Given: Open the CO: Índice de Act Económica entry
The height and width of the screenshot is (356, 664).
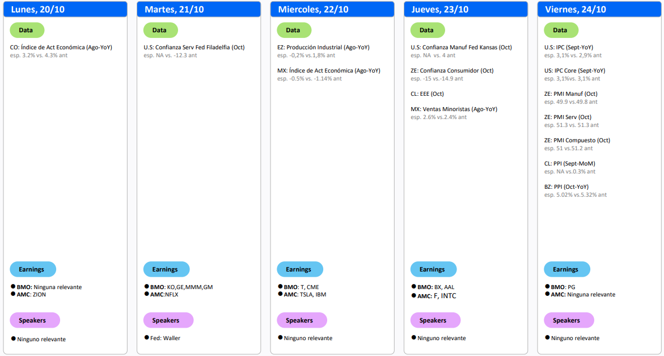Looking at the screenshot, I should pos(61,47).
